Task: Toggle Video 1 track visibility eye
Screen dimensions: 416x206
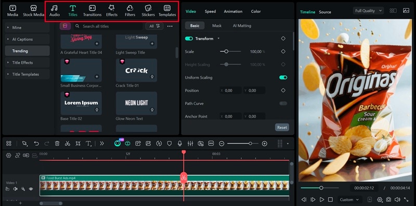Action: pos(31,189)
